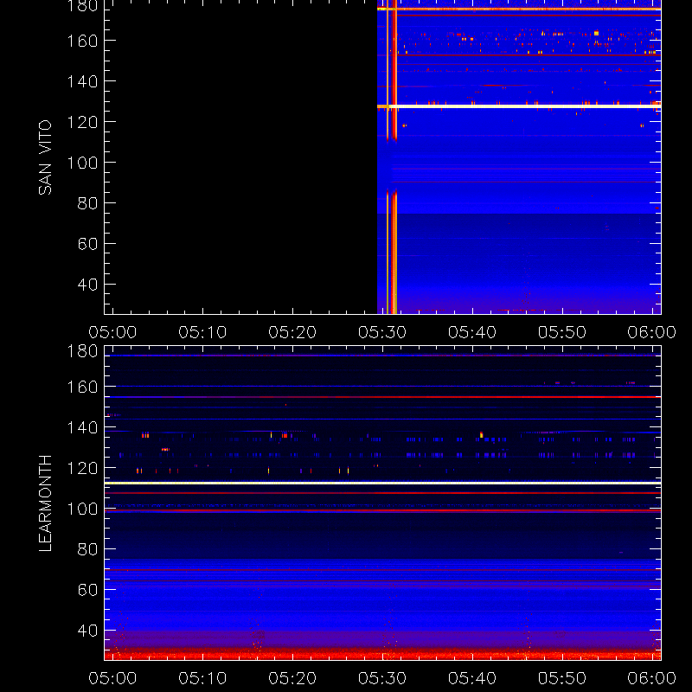Click the LEARMONTH vertical axis title

[45, 503]
